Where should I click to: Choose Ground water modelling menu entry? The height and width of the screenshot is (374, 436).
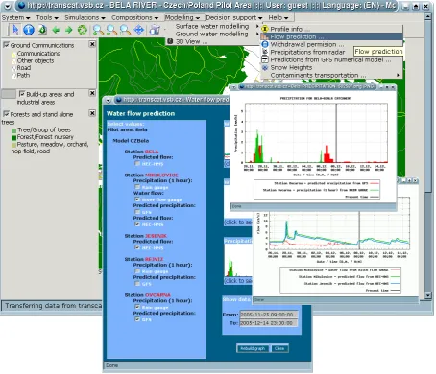(212, 34)
